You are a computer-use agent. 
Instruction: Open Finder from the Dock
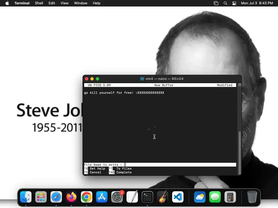click(x=26, y=197)
